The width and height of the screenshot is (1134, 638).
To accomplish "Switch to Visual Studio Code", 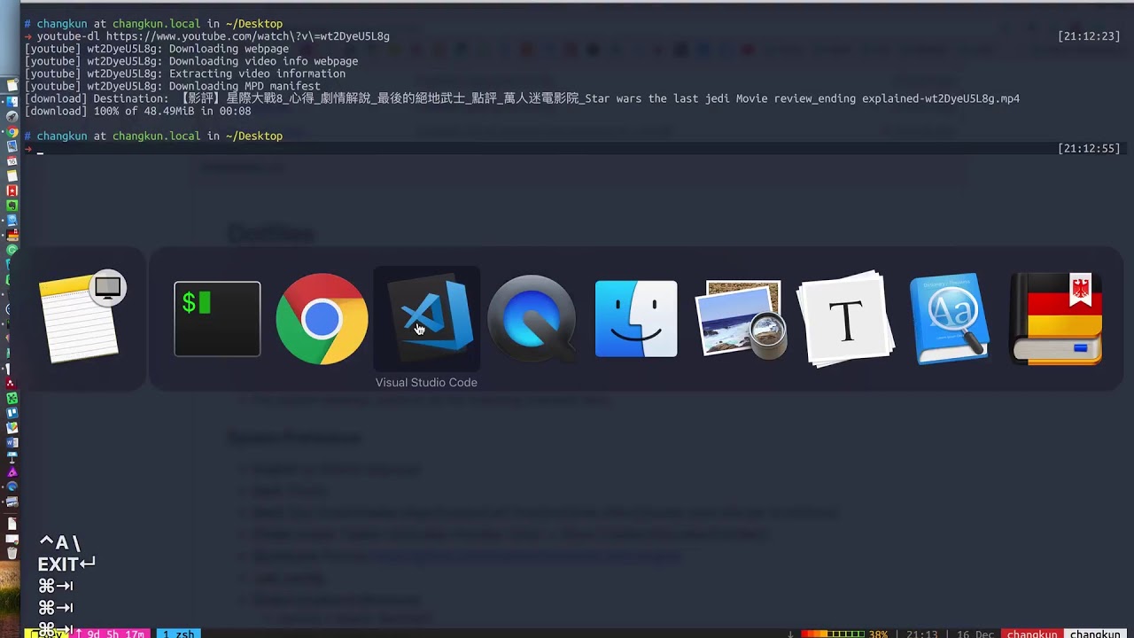I will point(427,319).
